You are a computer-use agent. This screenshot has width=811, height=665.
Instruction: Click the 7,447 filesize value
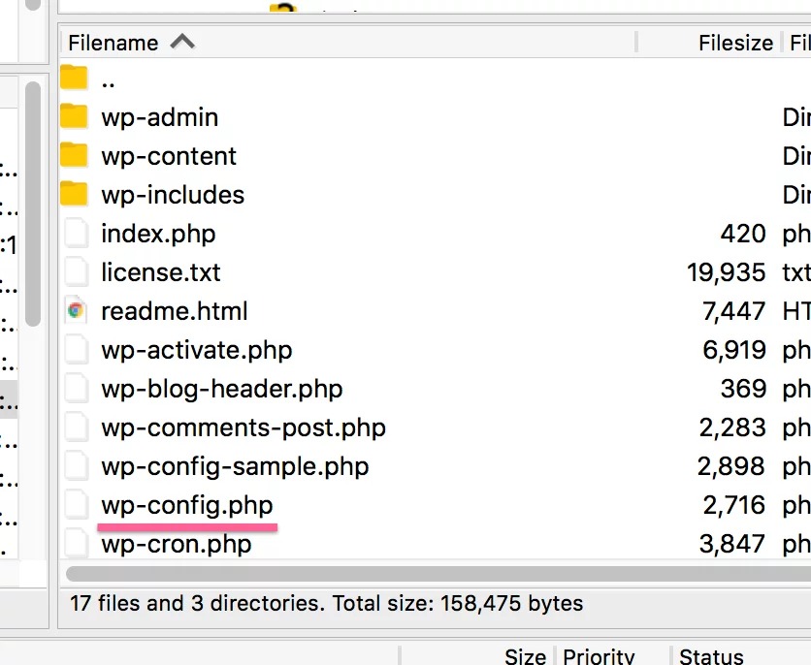[734, 311]
